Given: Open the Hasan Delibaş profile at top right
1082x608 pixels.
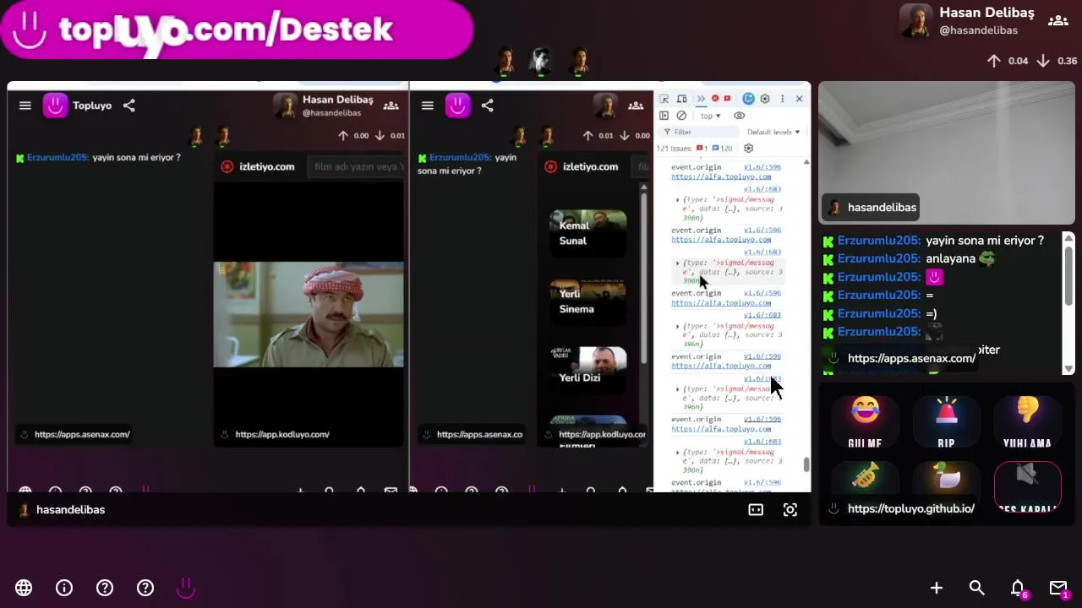Looking at the screenshot, I should click(x=967, y=20).
